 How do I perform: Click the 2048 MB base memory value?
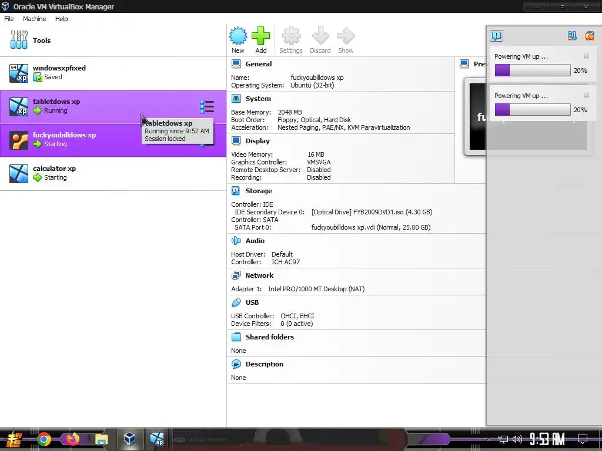click(x=290, y=112)
